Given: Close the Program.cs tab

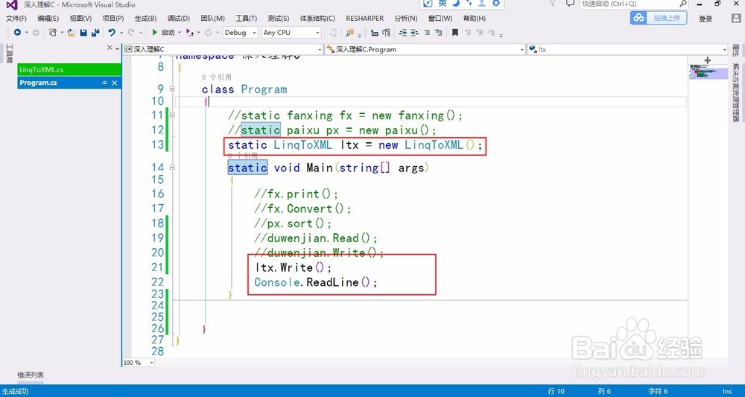Looking at the screenshot, I should 115,83.
